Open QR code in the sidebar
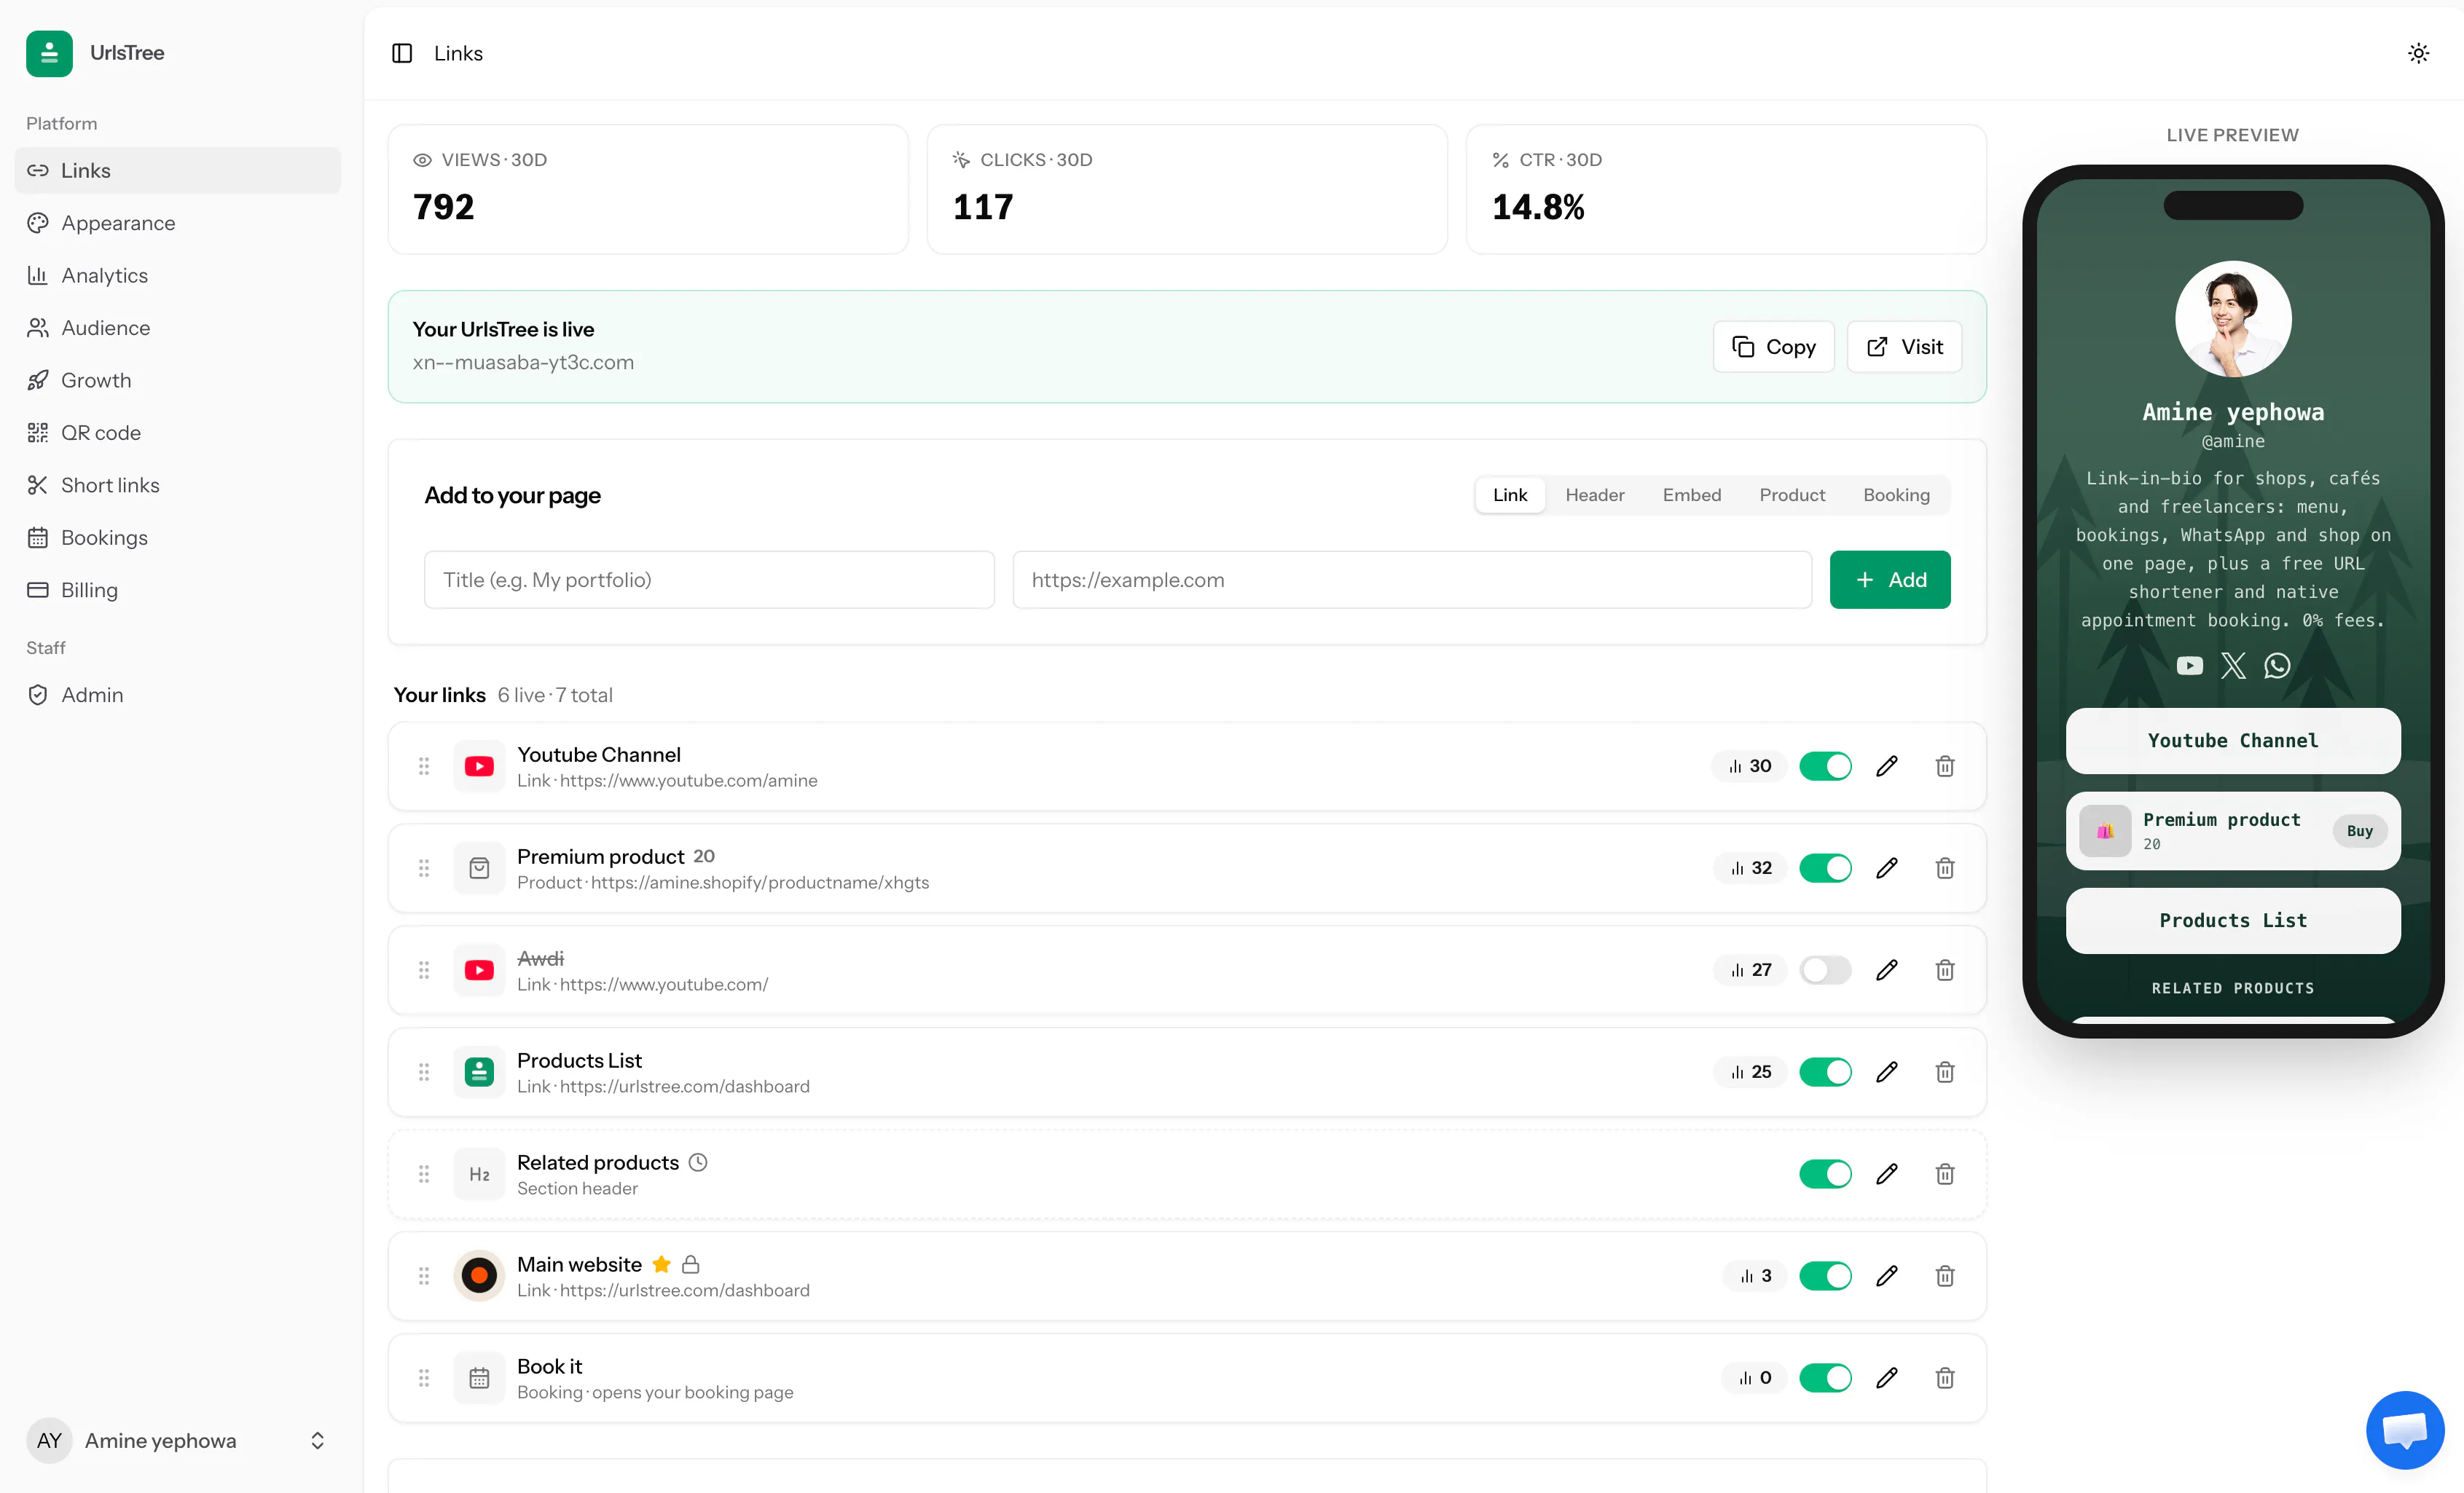The height and width of the screenshot is (1493, 2464). [178, 433]
